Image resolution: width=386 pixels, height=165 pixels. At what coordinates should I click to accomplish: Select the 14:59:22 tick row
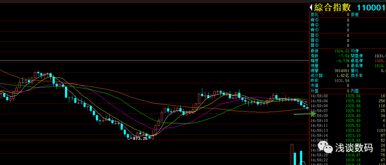click(x=348, y=160)
